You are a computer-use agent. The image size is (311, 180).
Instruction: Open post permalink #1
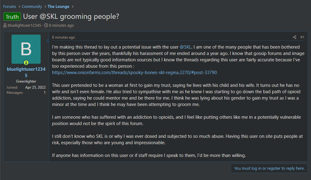click(302, 37)
